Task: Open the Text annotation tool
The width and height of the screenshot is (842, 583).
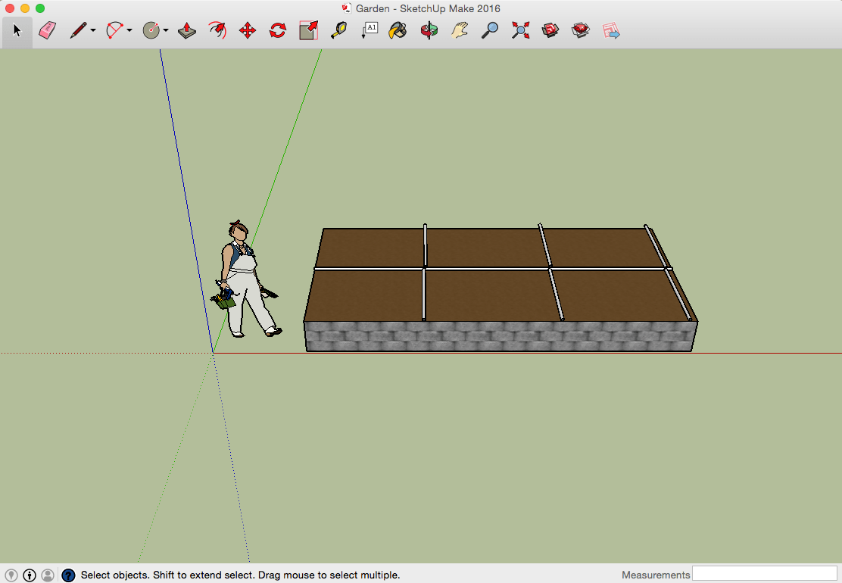Action: point(369,30)
